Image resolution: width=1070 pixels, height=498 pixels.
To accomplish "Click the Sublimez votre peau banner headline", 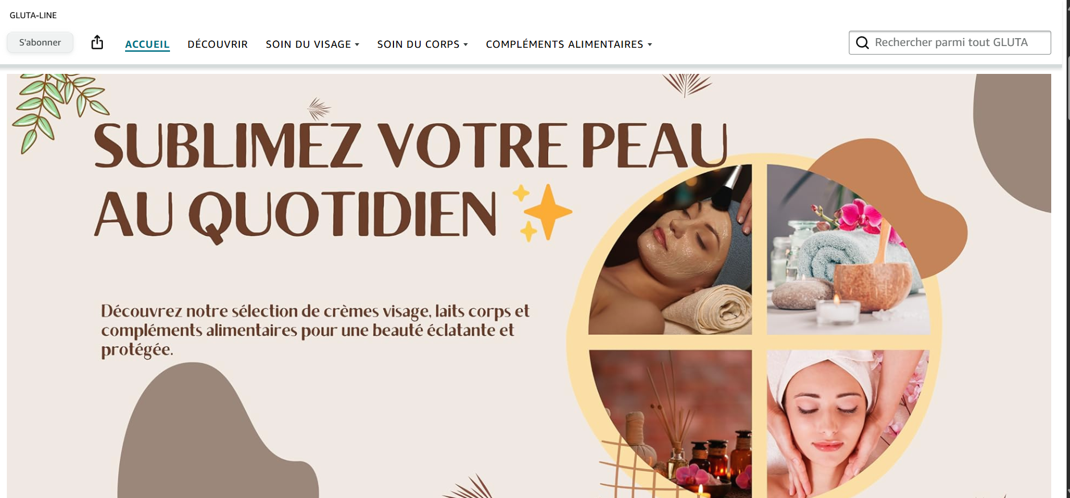I will coord(410,181).
